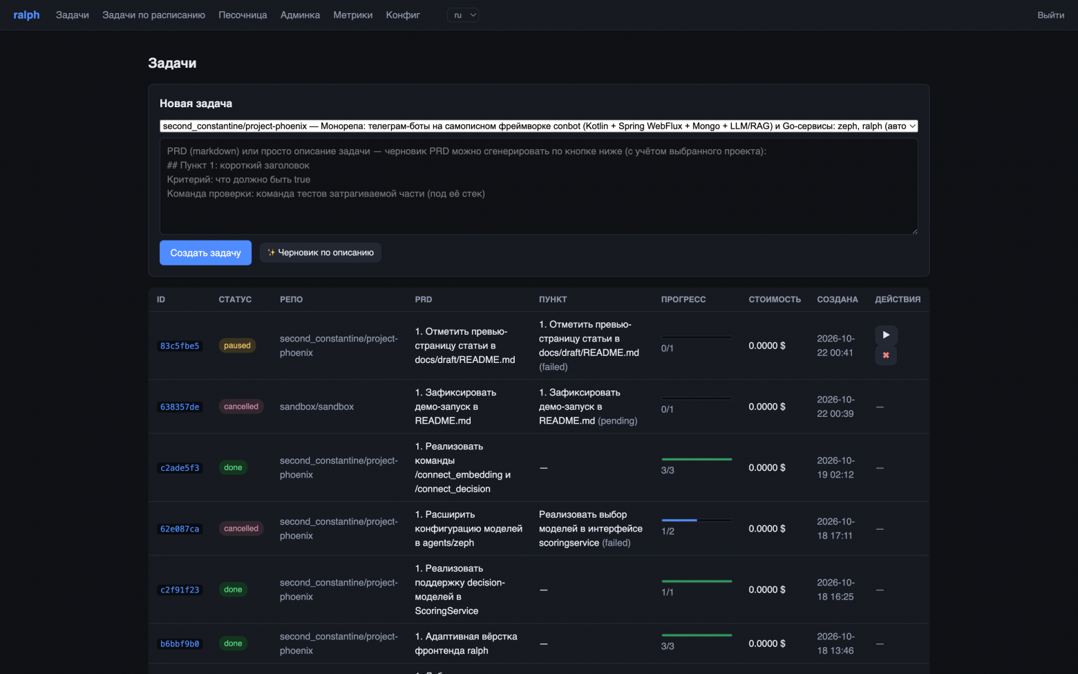Screen dimensions: 1078x674
Task: Open the Админка section
Action: pyautogui.click(x=300, y=15)
